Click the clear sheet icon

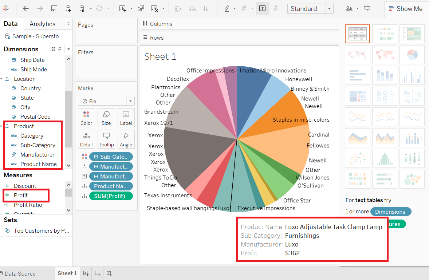pyautogui.click(x=154, y=8)
